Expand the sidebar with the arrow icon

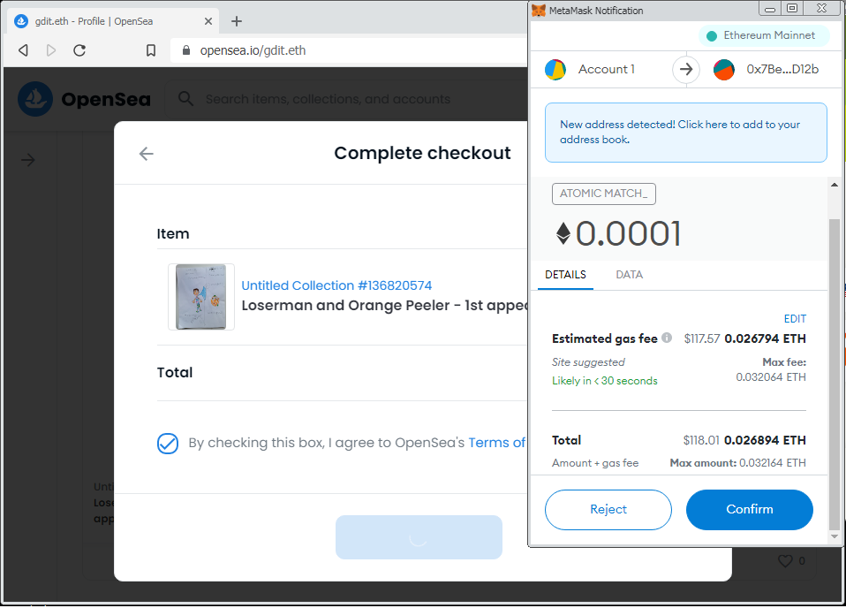coord(28,160)
